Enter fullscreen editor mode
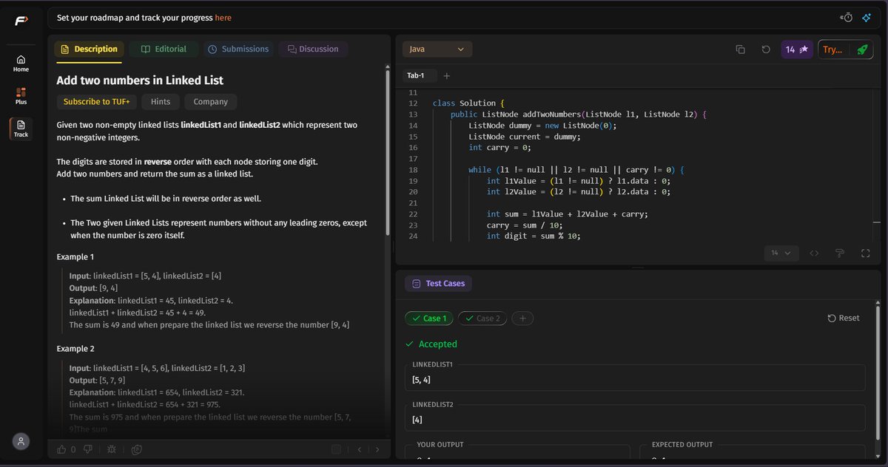The image size is (888, 467). pyautogui.click(x=865, y=253)
